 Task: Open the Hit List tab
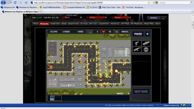tap(93, 24)
